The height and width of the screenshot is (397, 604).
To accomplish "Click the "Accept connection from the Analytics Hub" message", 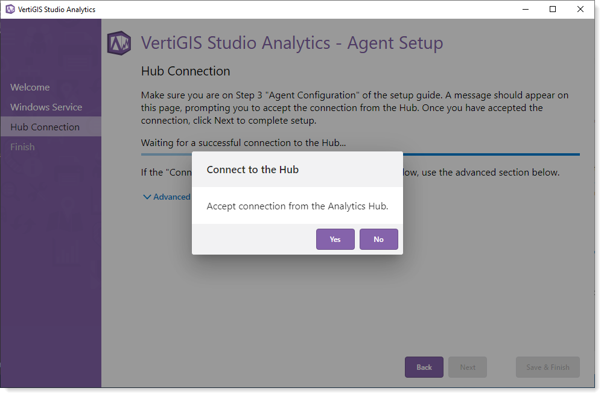I will coord(297,206).
